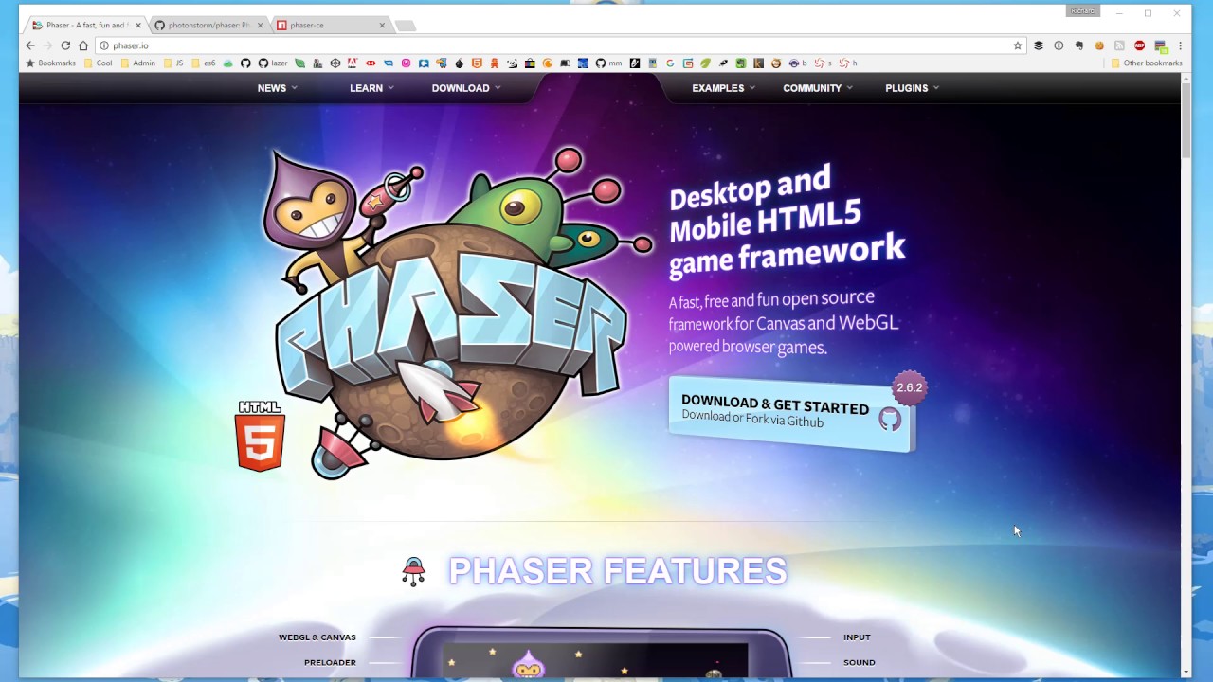Click the INPUT feature label
Screen dimensions: 1213x682
857,637
